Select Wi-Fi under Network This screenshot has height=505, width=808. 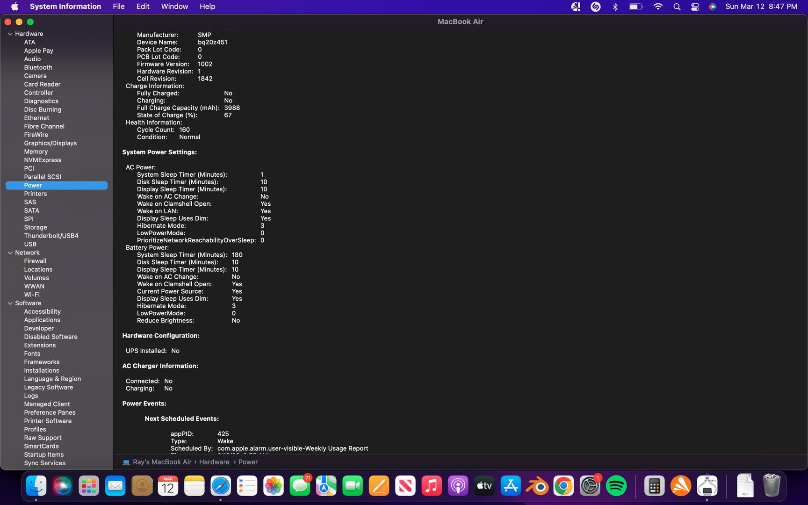pyautogui.click(x=32, y=295)
